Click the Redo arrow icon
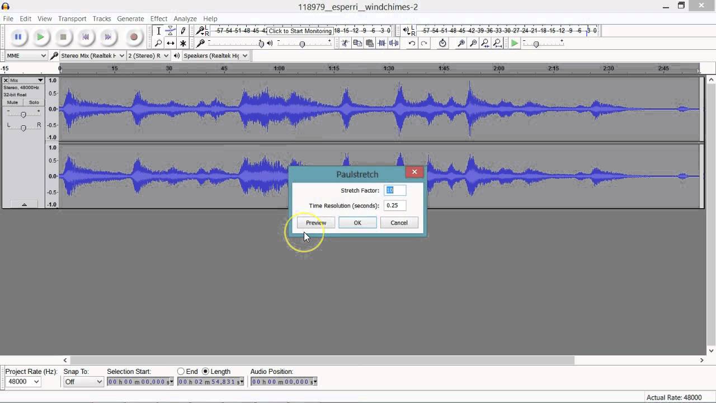Viewport: 716px width, 403px height. (x=424, y=43)
